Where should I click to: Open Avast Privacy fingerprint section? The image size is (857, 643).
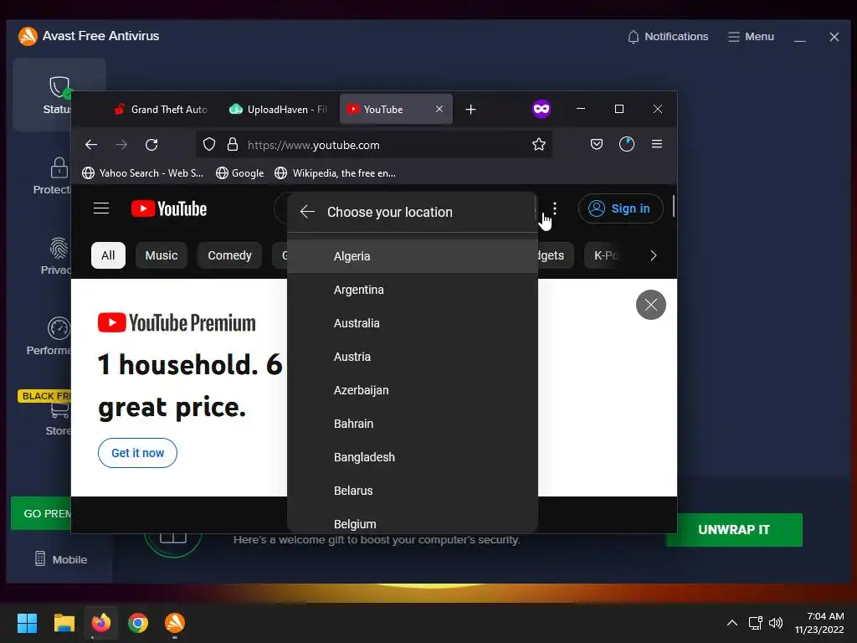click(x=56, y=256)
